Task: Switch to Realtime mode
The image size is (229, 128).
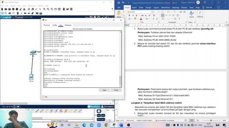Action: 94,107
